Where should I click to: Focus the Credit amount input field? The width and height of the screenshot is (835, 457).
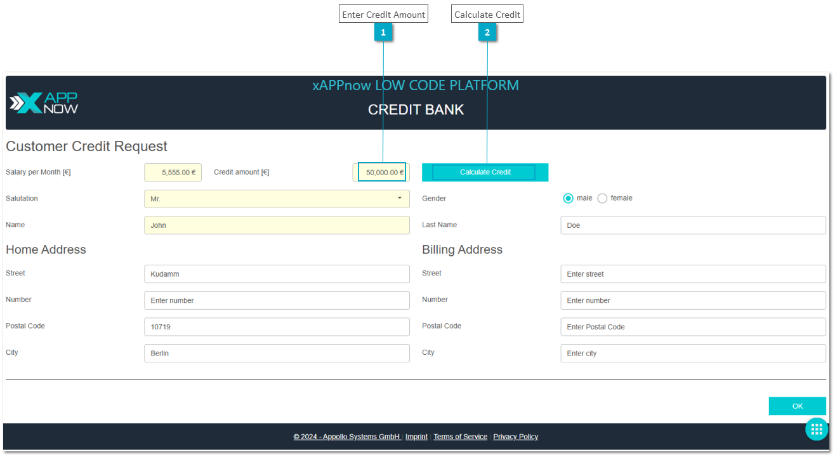(x=381, y=172)
